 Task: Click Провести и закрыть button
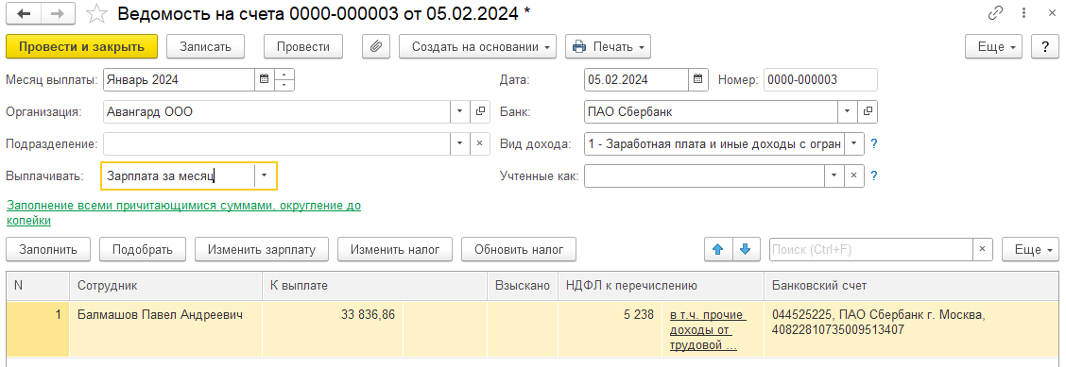81,47
